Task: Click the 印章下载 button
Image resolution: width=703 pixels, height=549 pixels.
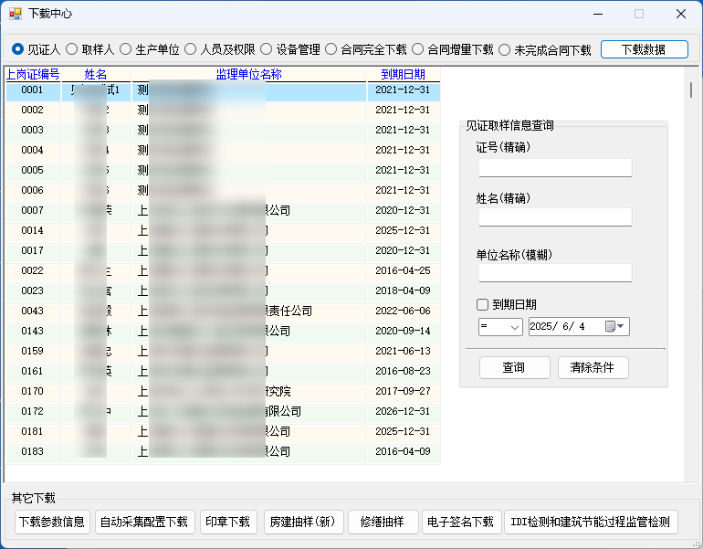Action: (x=228, y=523)
